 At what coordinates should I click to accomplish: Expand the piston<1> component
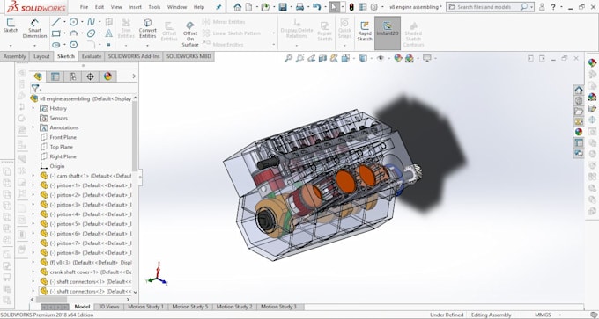tap(33, 185)
